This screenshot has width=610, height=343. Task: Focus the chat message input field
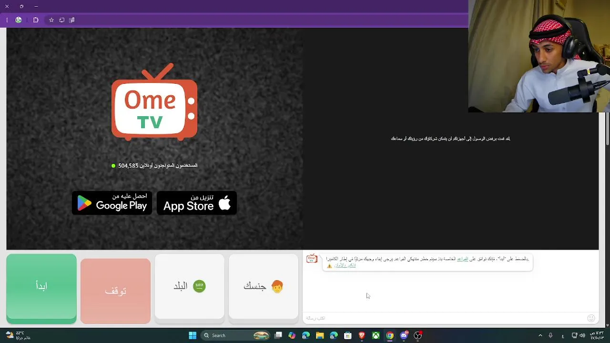[443, 318]
